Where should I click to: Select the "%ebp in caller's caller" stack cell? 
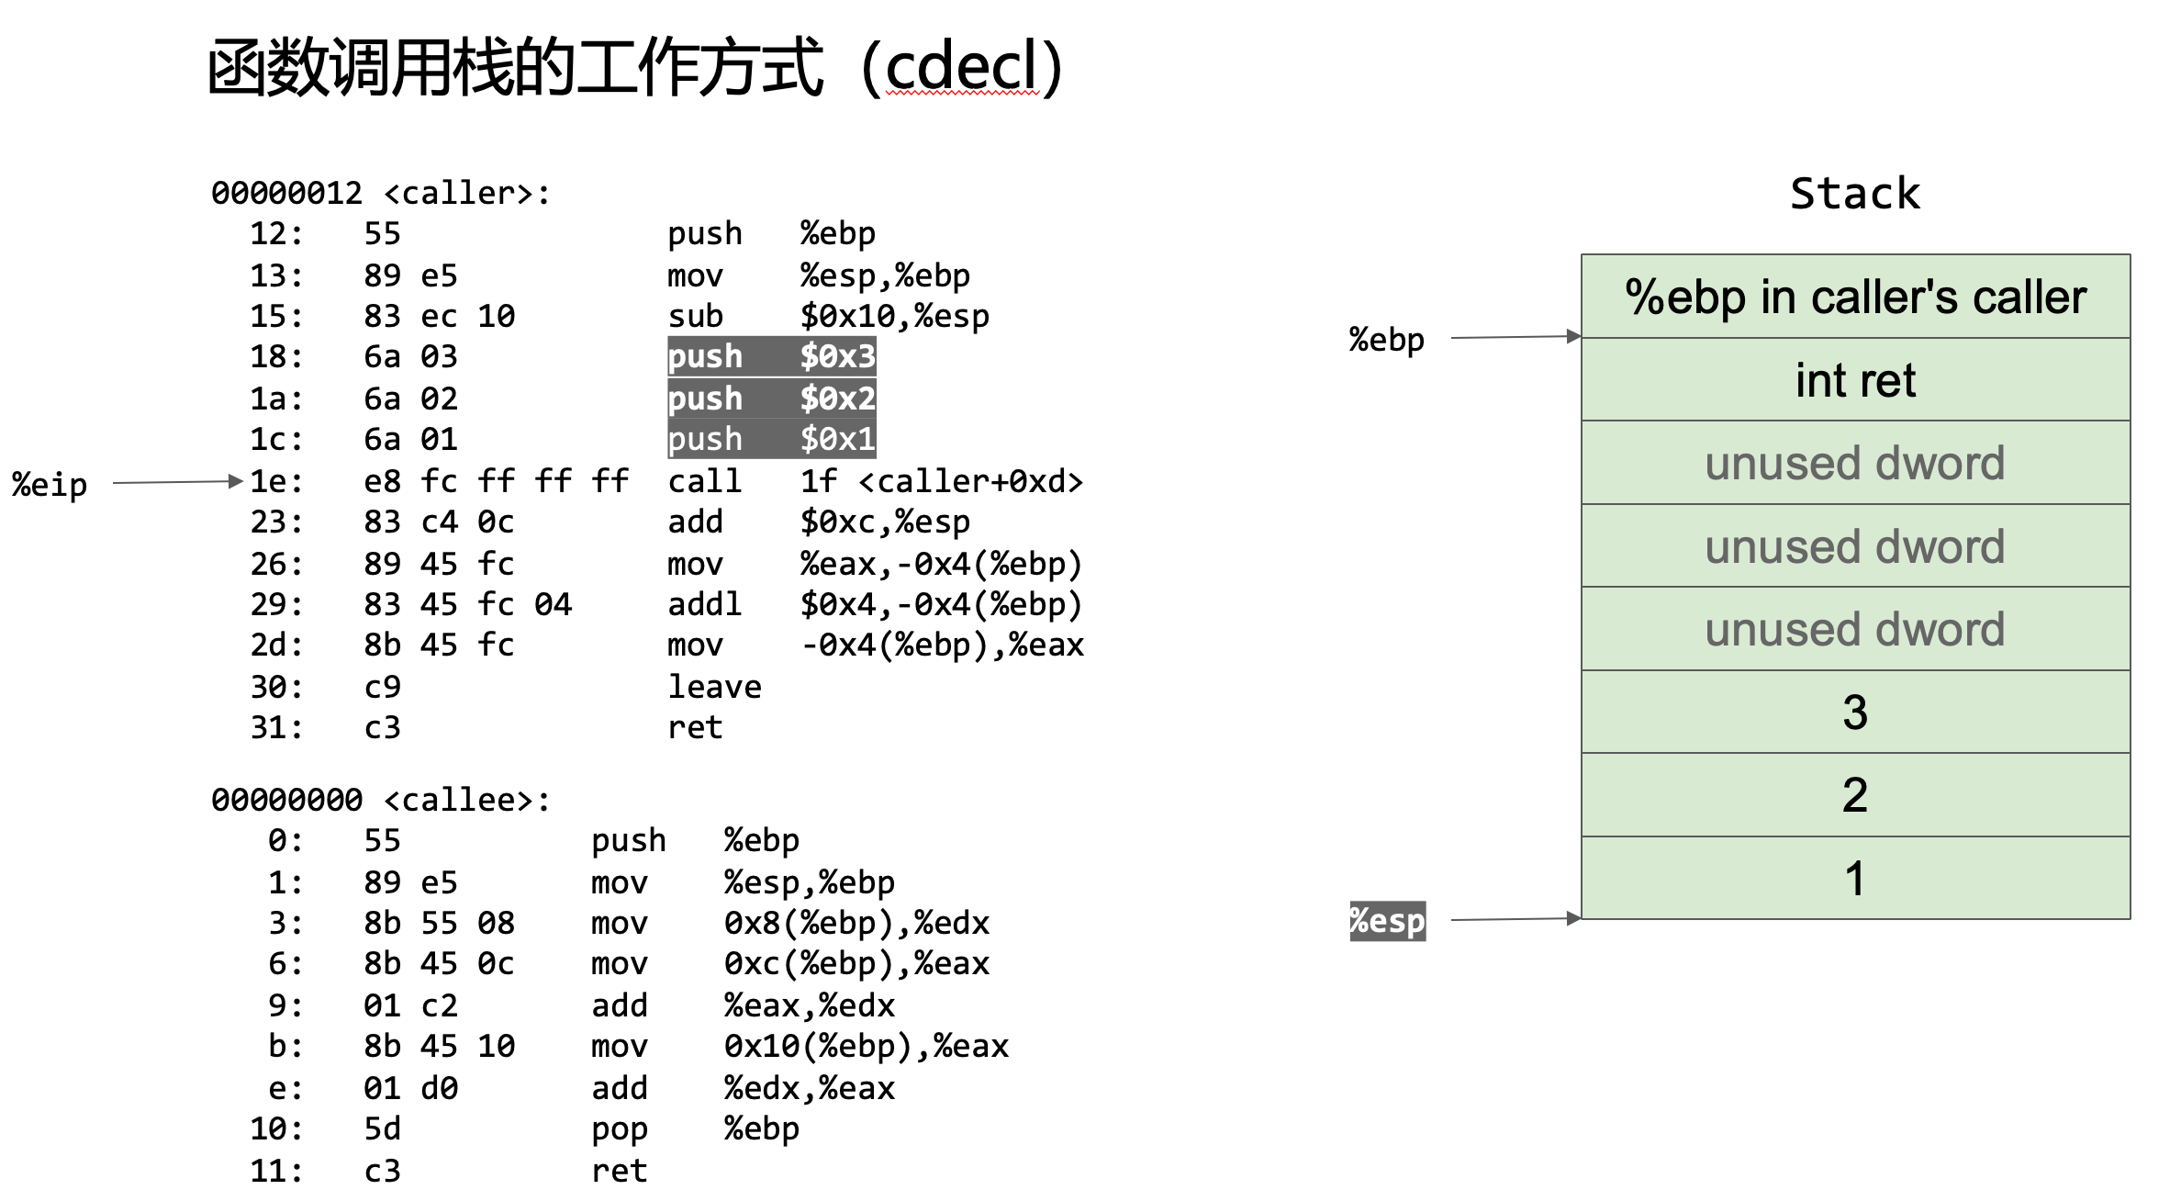1855,296
